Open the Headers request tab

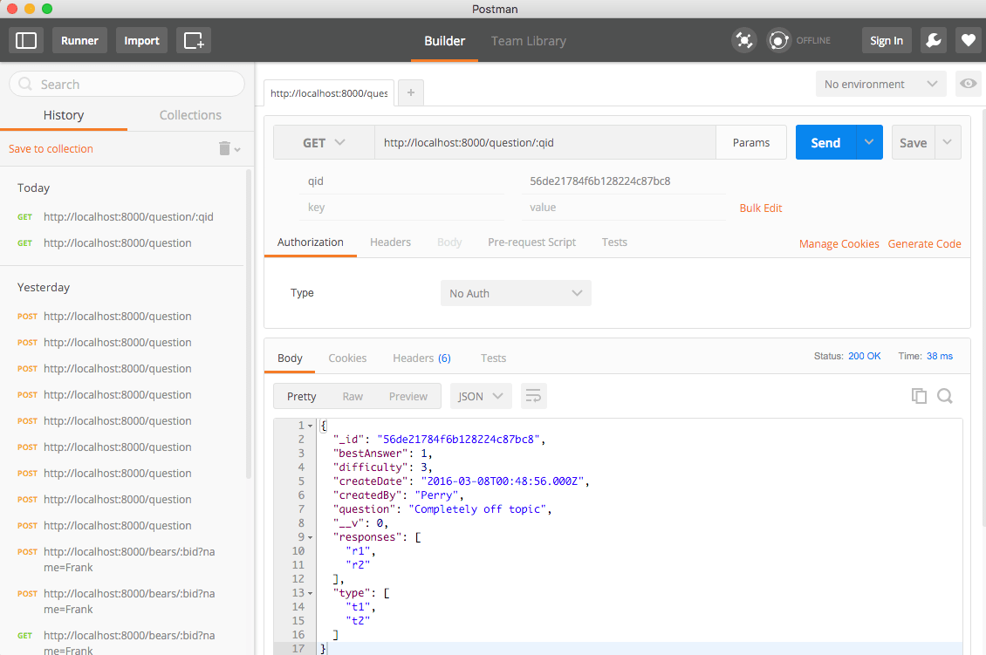click(x=390, y=242)
